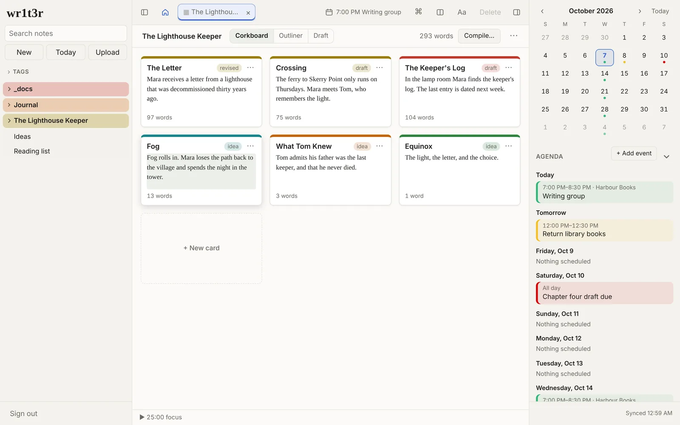Start the 25:00 focus timer
Viewport: 680px width, 425px height.
click(x=161, y=417)
